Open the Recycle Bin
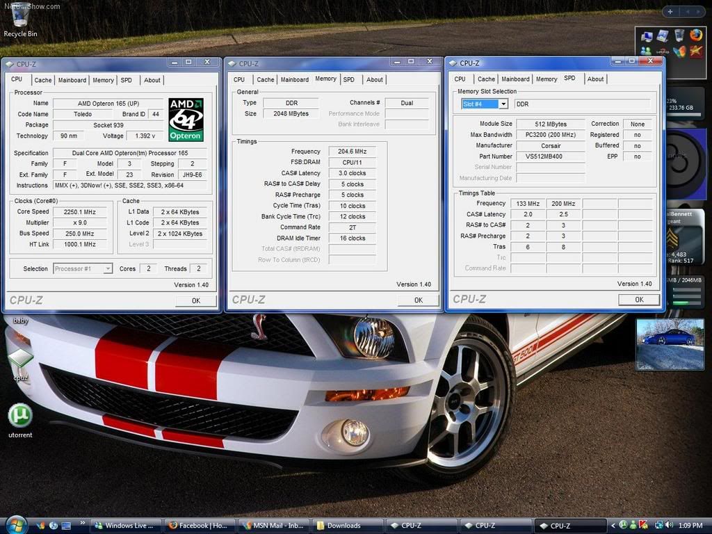 [x=19, y=17]
